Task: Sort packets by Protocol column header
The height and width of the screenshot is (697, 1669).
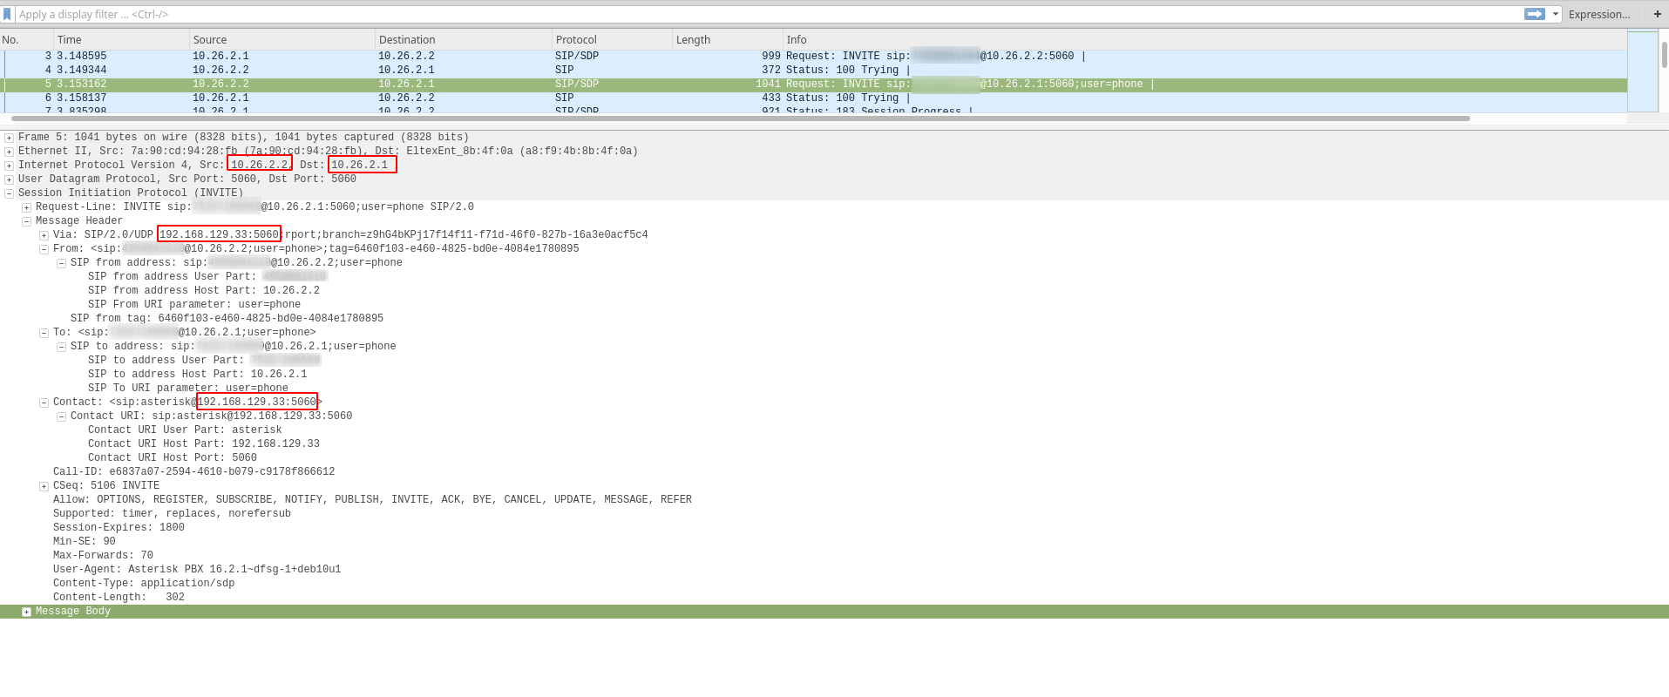Action: (611, 40)
